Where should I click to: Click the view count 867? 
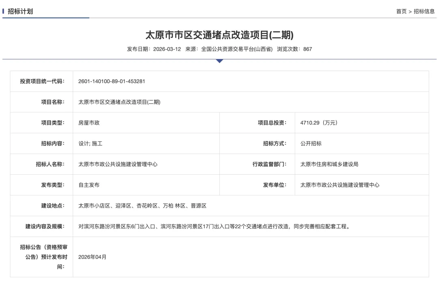pos(307,49)
